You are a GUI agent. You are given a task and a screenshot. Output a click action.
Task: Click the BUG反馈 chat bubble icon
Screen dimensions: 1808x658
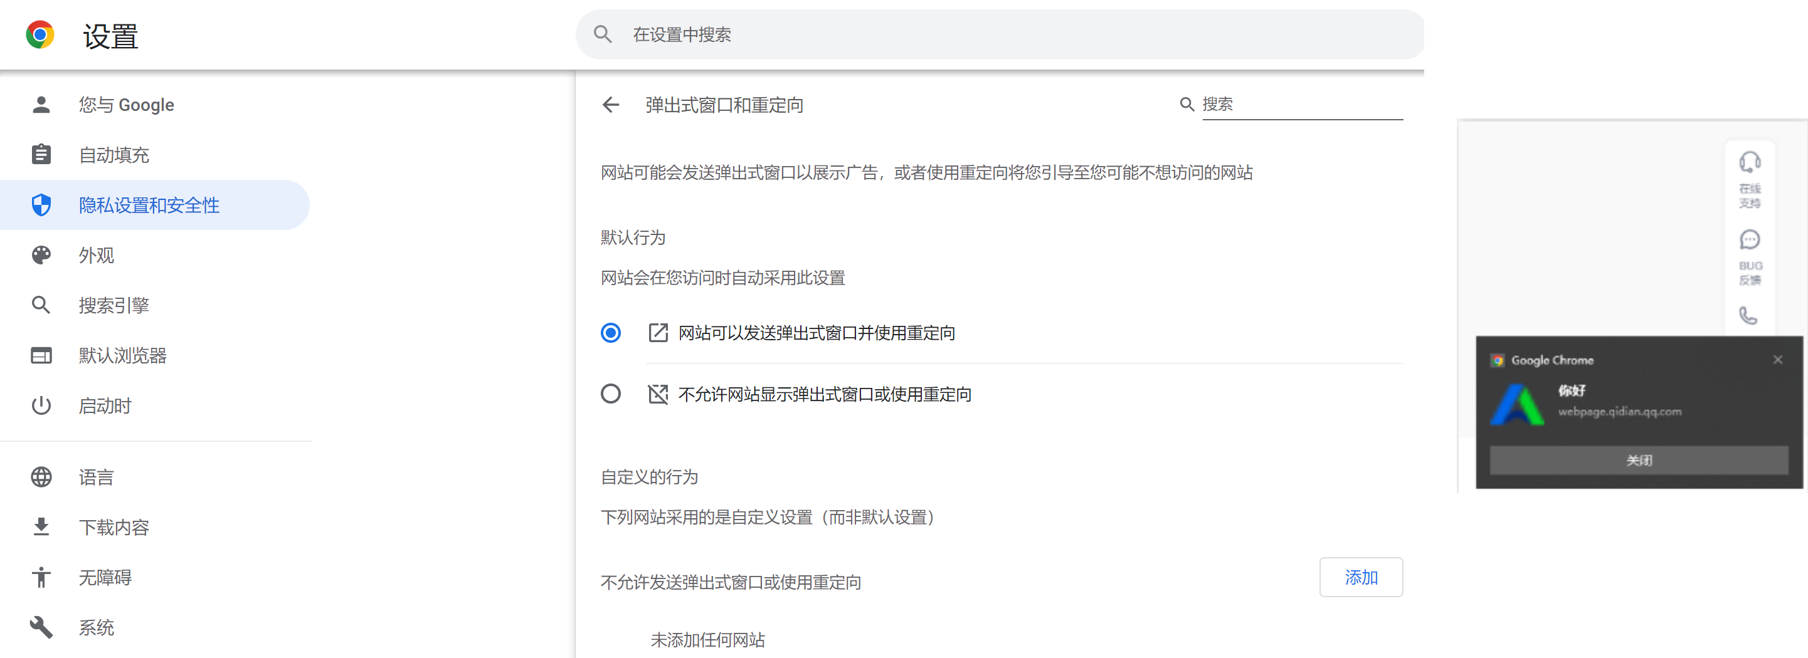(1749, 240)
